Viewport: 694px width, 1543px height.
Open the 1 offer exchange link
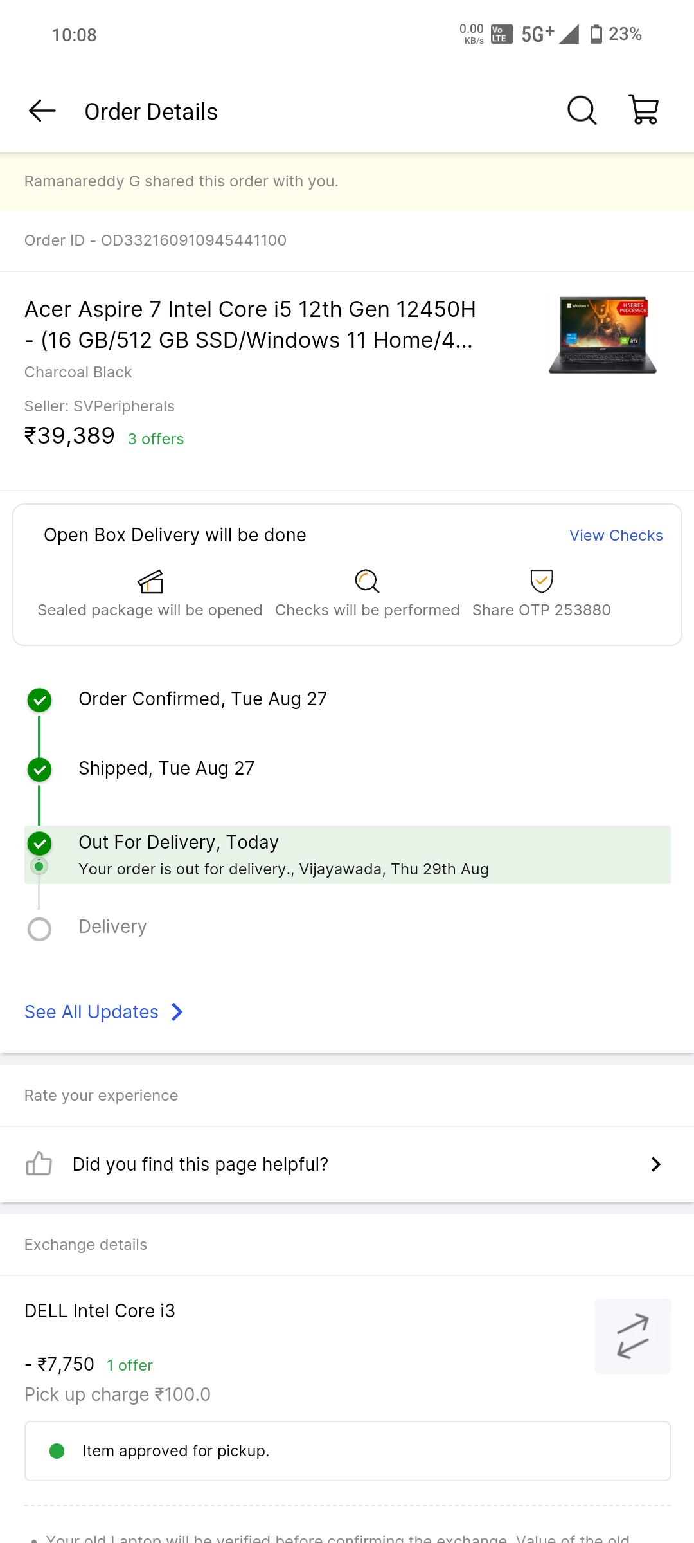point(130,1366)
